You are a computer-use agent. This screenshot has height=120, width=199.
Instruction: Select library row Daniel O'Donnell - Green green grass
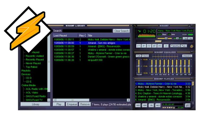point(92,57)
